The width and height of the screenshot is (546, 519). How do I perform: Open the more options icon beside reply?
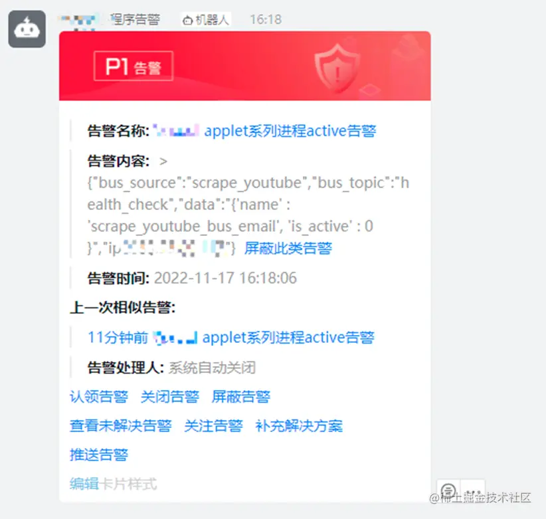click(473, 490)
